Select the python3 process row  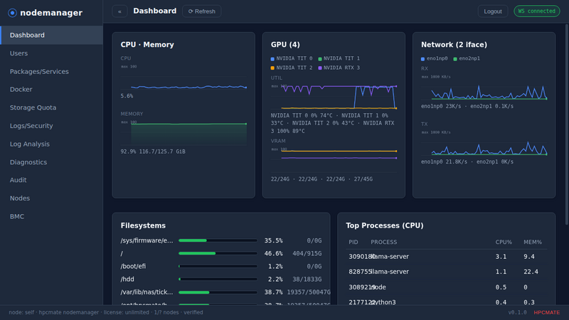(x=447, y=302)
